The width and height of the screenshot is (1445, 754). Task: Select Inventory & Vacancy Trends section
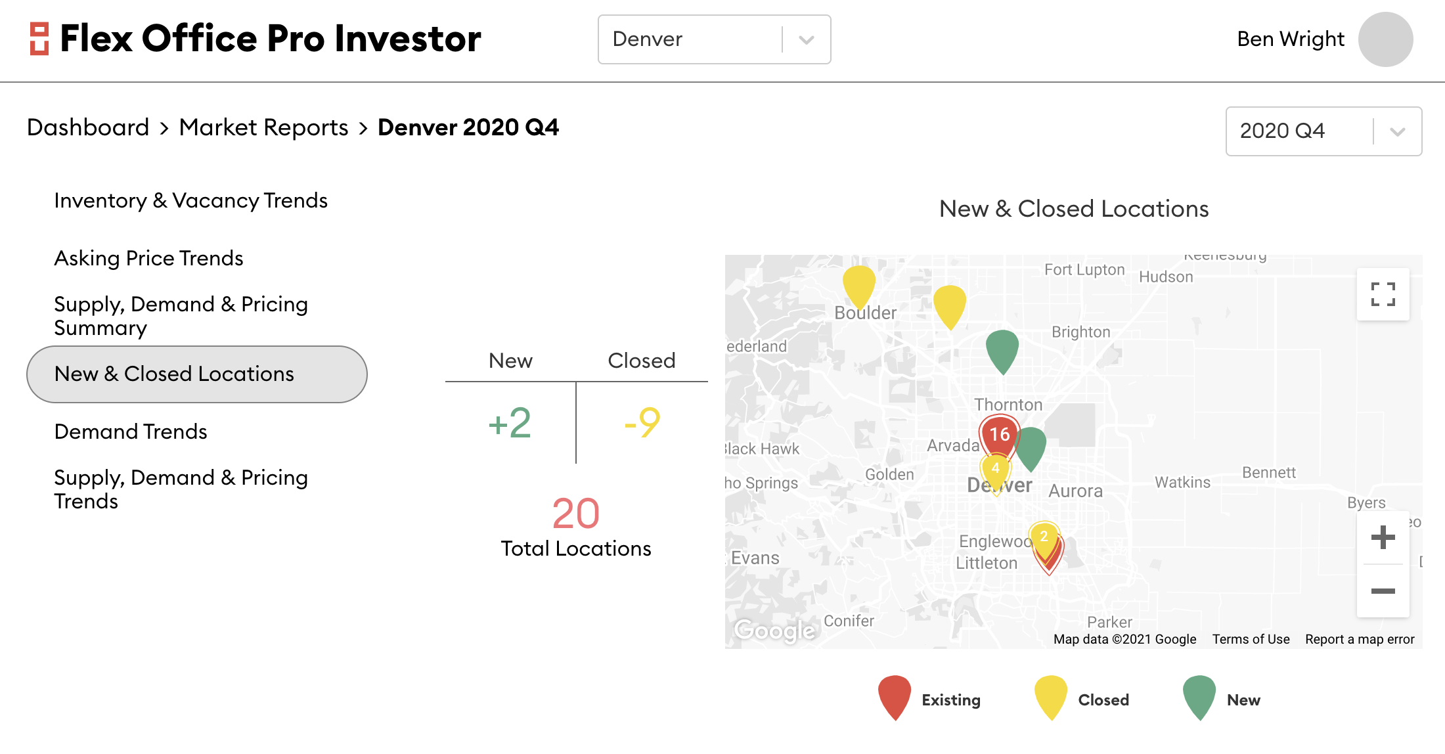pos(190,200)
